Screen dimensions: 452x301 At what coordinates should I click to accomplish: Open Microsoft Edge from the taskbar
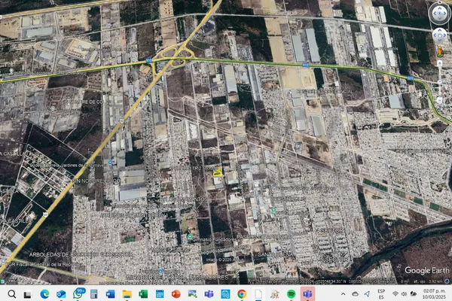click(x=44, y=293)
